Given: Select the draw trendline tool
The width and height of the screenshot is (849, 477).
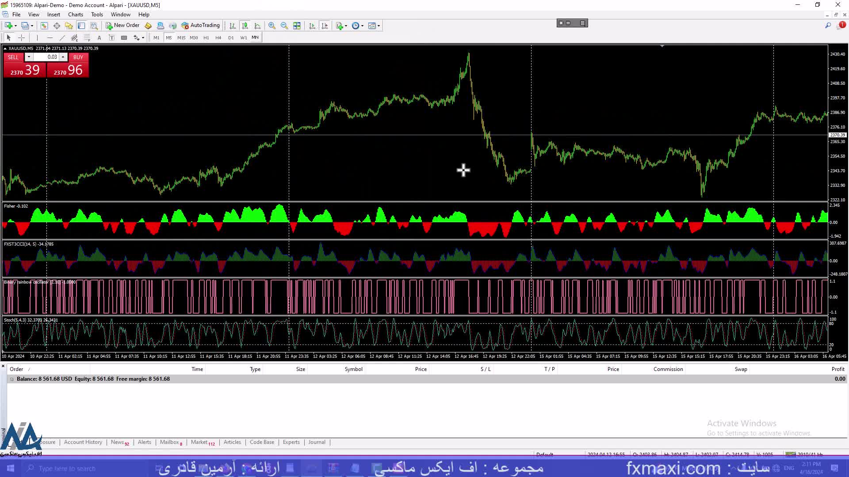Looking at the screenshot, I should point(62,38).
